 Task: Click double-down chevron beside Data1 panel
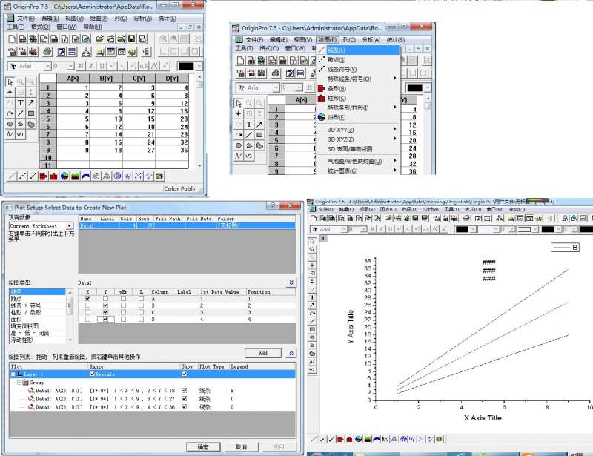click(291, 282)
